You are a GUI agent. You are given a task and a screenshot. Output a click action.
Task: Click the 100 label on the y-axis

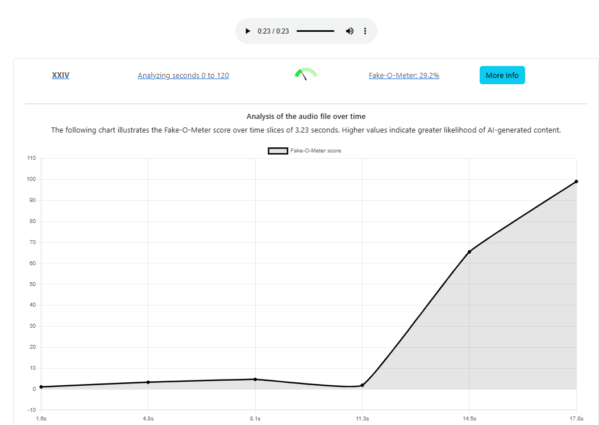point(31,179)
